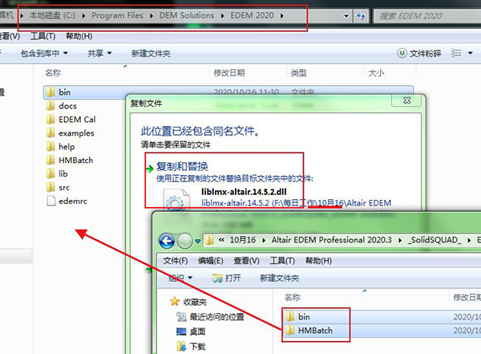Open the 工具(T) menu in front window

(282, 261)
